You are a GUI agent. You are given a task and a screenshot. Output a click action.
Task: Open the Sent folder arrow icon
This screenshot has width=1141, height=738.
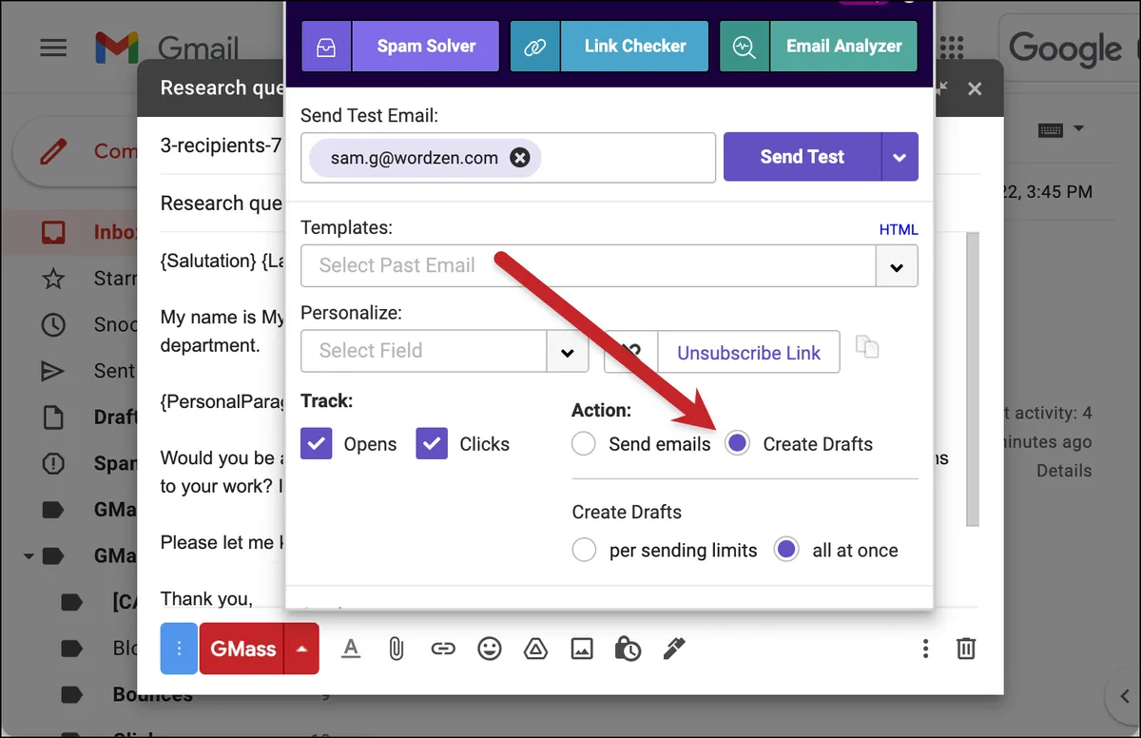point(53,371)
